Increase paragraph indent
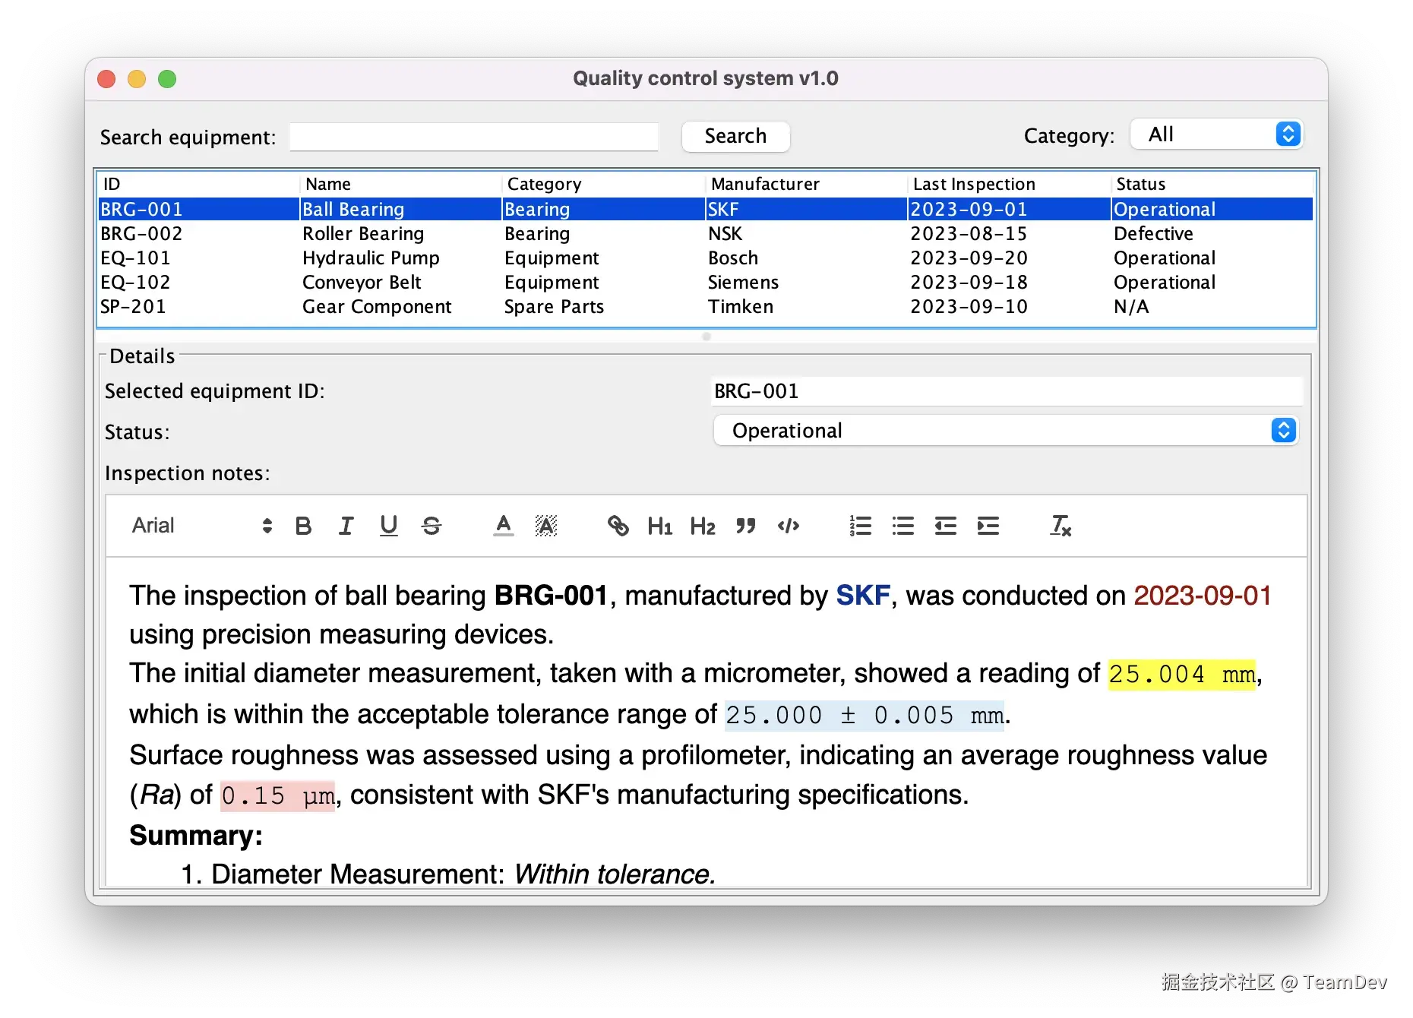Image resolution: width=1413 pixels, height=1018 pixels. 988,526
